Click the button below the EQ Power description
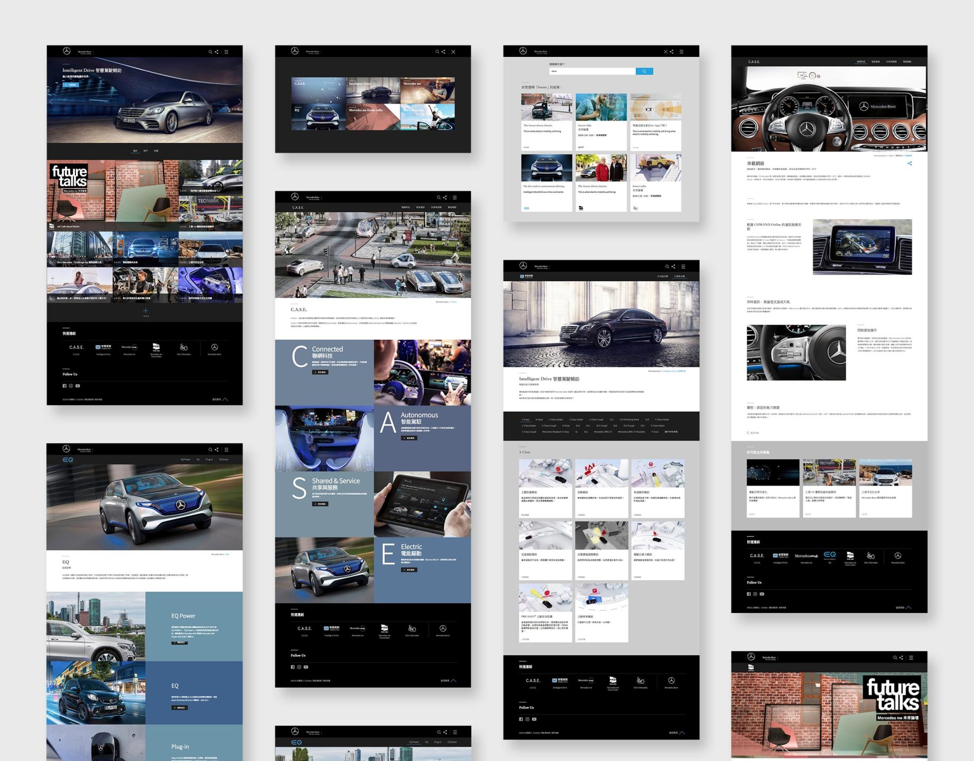This screenshot has width=974, height=761. 179,643
